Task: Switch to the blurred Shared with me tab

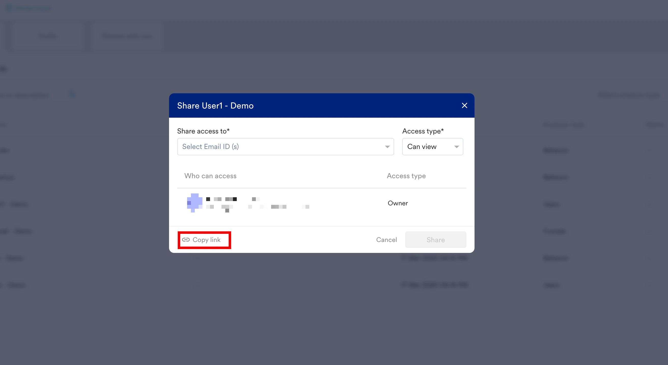Action: (127, 36)
